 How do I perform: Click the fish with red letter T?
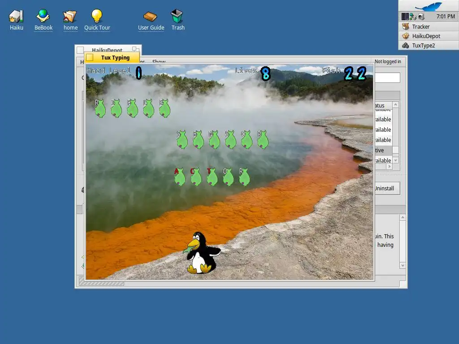click(212, 176)
